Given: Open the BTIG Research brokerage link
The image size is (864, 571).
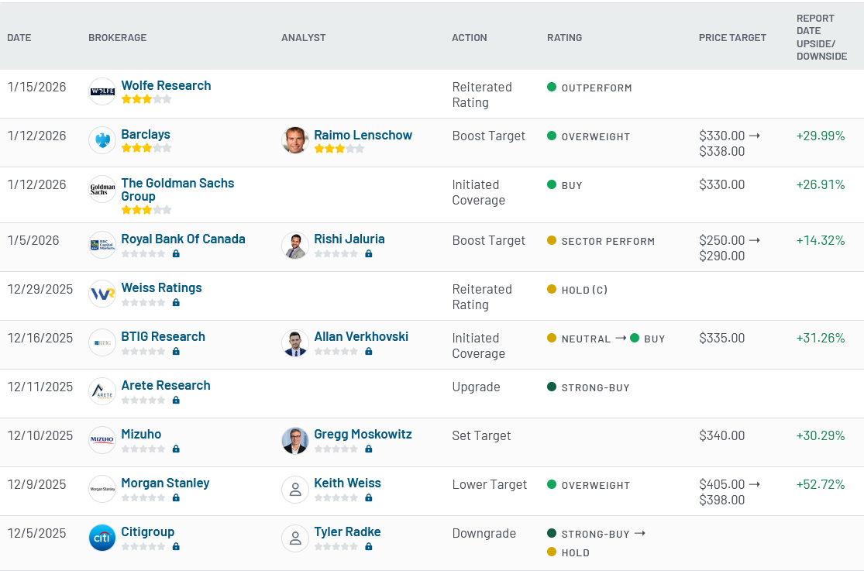Looking at the screenshot, I should coord(163,336).
